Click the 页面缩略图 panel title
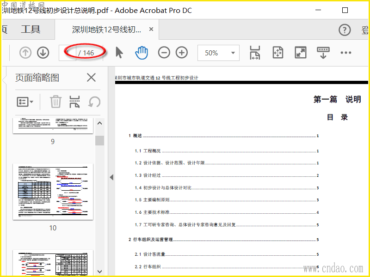Image resolution: width=370 pixels, height=277 pixels. [37, 78]
